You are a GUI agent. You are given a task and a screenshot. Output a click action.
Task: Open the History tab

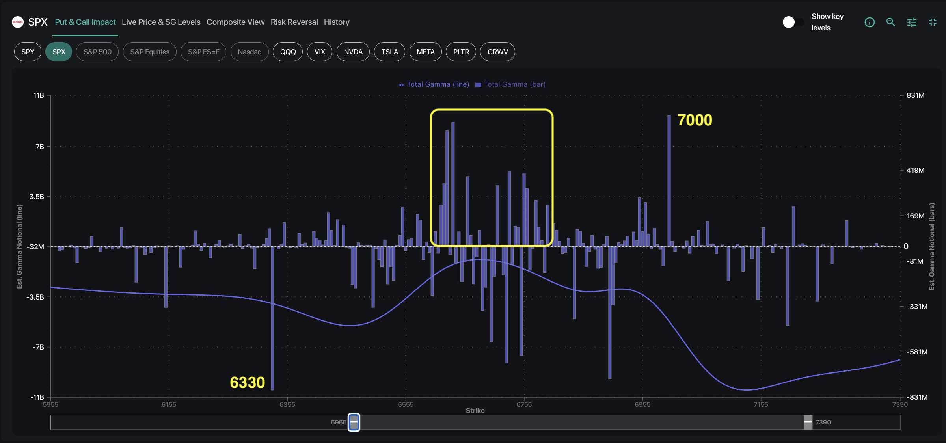[337, 22]
